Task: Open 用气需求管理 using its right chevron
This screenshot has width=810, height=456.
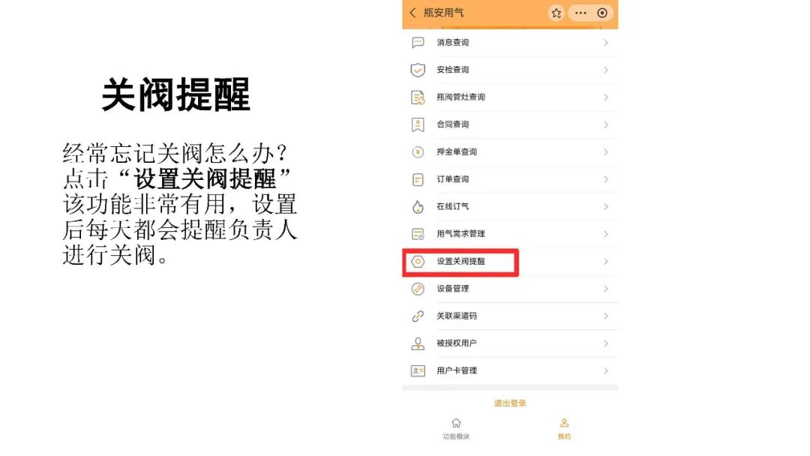Action: click(x=606, y=234)
